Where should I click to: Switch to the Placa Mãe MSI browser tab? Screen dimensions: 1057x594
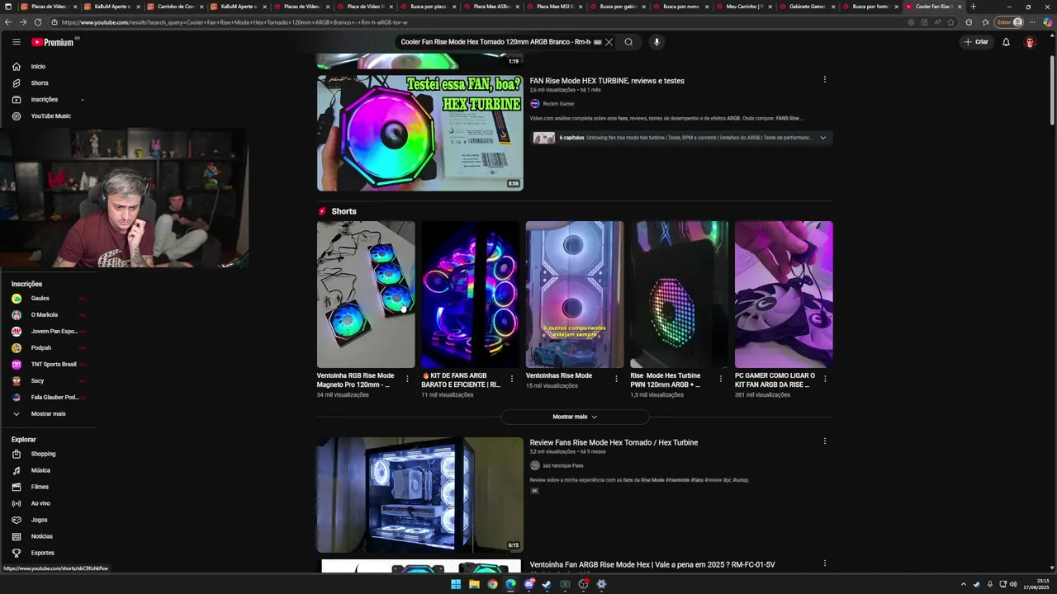coord(557,7)
